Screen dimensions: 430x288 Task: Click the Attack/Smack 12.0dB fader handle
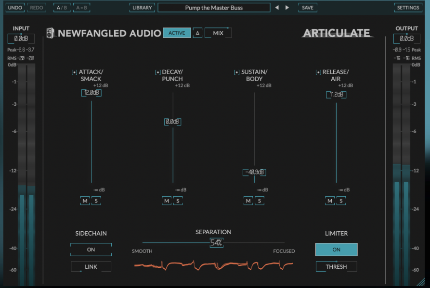(91, 93)
